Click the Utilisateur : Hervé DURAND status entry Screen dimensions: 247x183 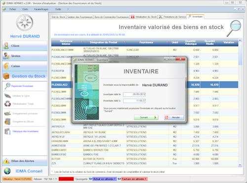pos(17,179)
